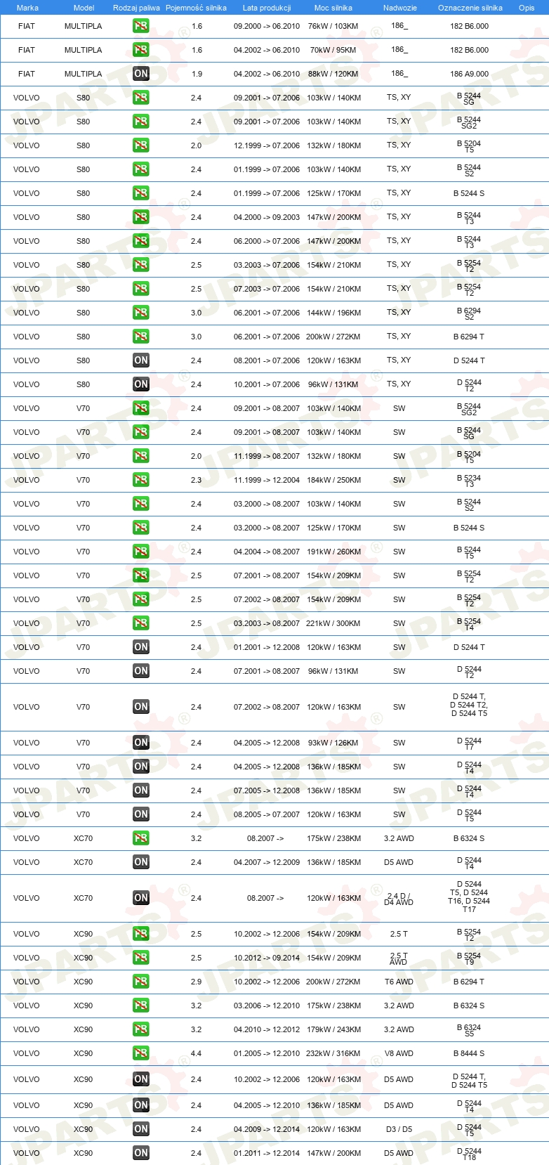Image resolution: width=549 pixels, height=1165 pixels.
Task: Click the T6 AWD body cell for XC90
Action: pyautogui.click(x=399, y=982)
